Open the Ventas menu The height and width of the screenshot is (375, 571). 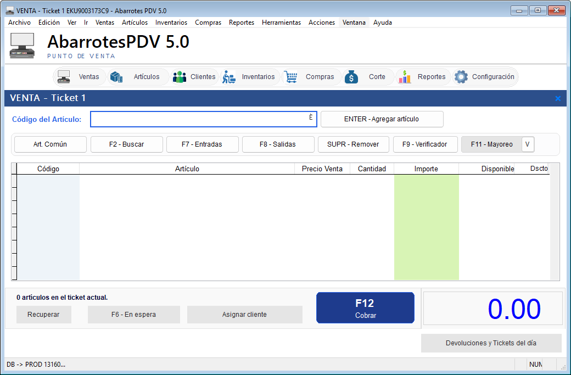tap(105, 23)
